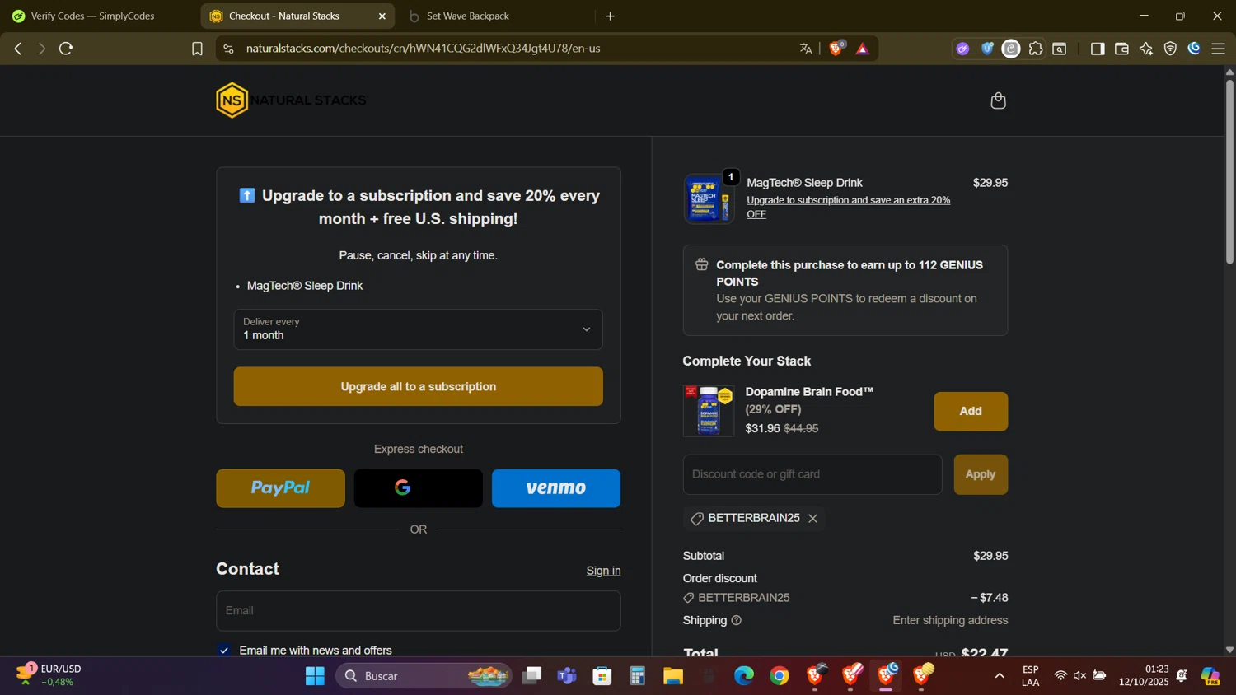Click Upgrade to subscription and save link
This screenshot has height=695, width=1236.
pyautogui.click(x=848, y=207)
